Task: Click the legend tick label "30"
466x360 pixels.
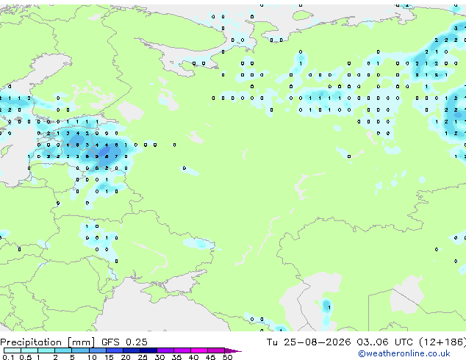Action: (159, 357)
